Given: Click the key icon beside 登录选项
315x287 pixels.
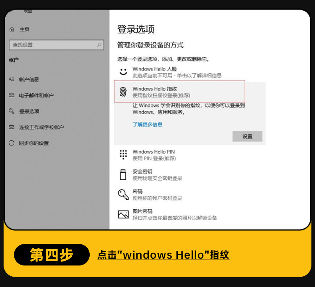Looking at the screenshot, I should coord(12,111).
